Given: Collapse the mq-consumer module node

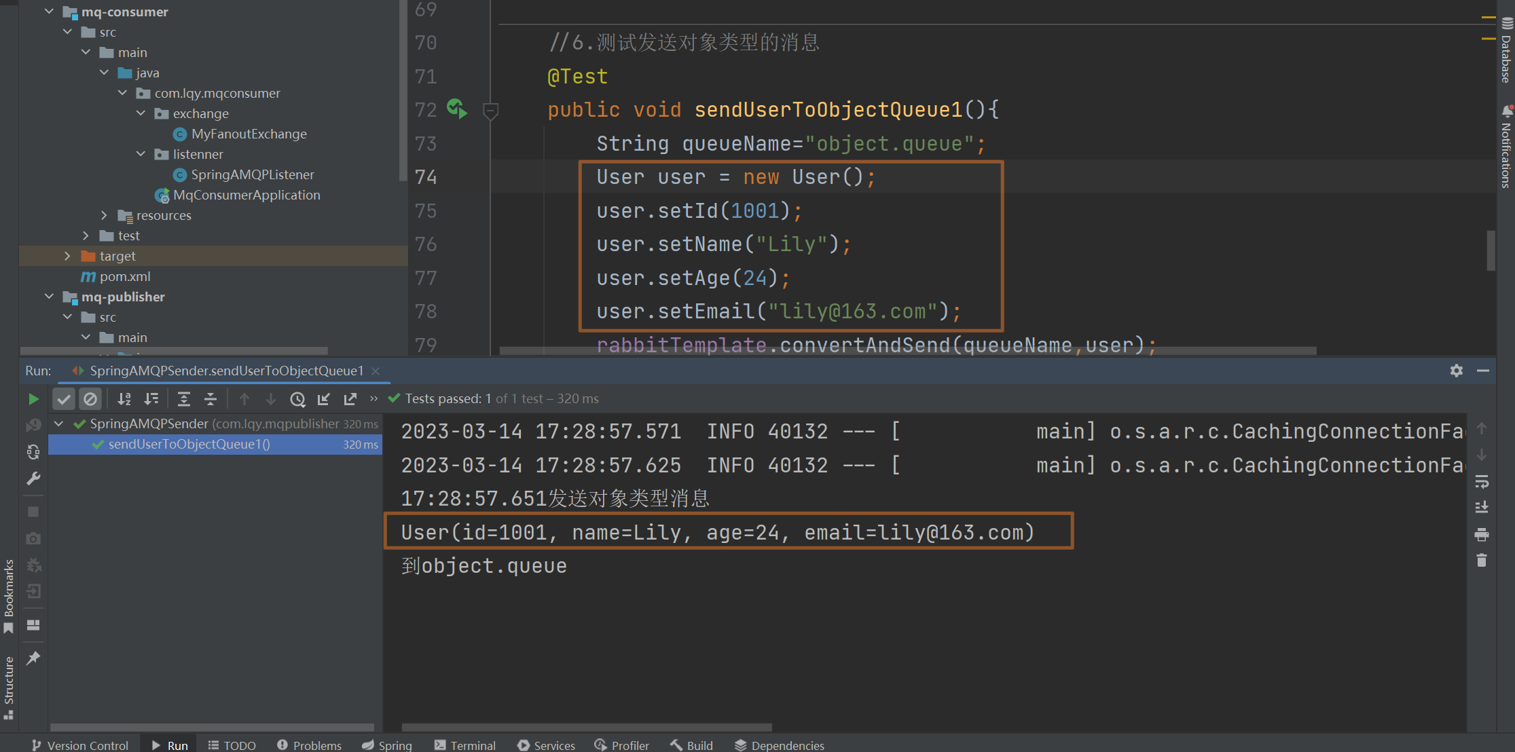Looking at the screenshot, I should click(x=49, y=12).
